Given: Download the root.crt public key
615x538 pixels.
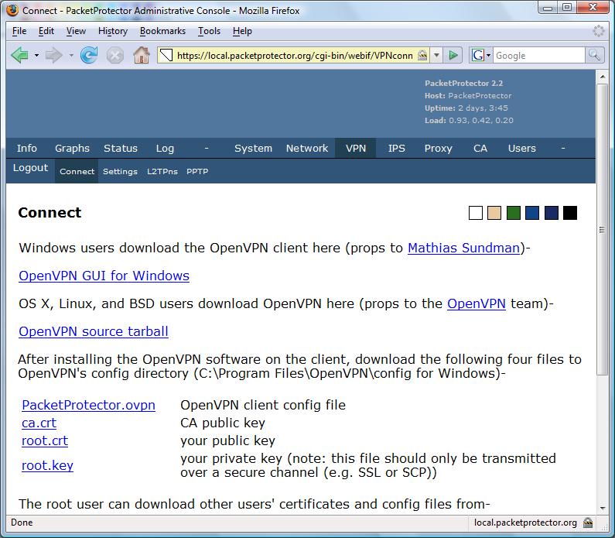Looking at the screenshot, I should pyautogui.click(x=45, y=440).
